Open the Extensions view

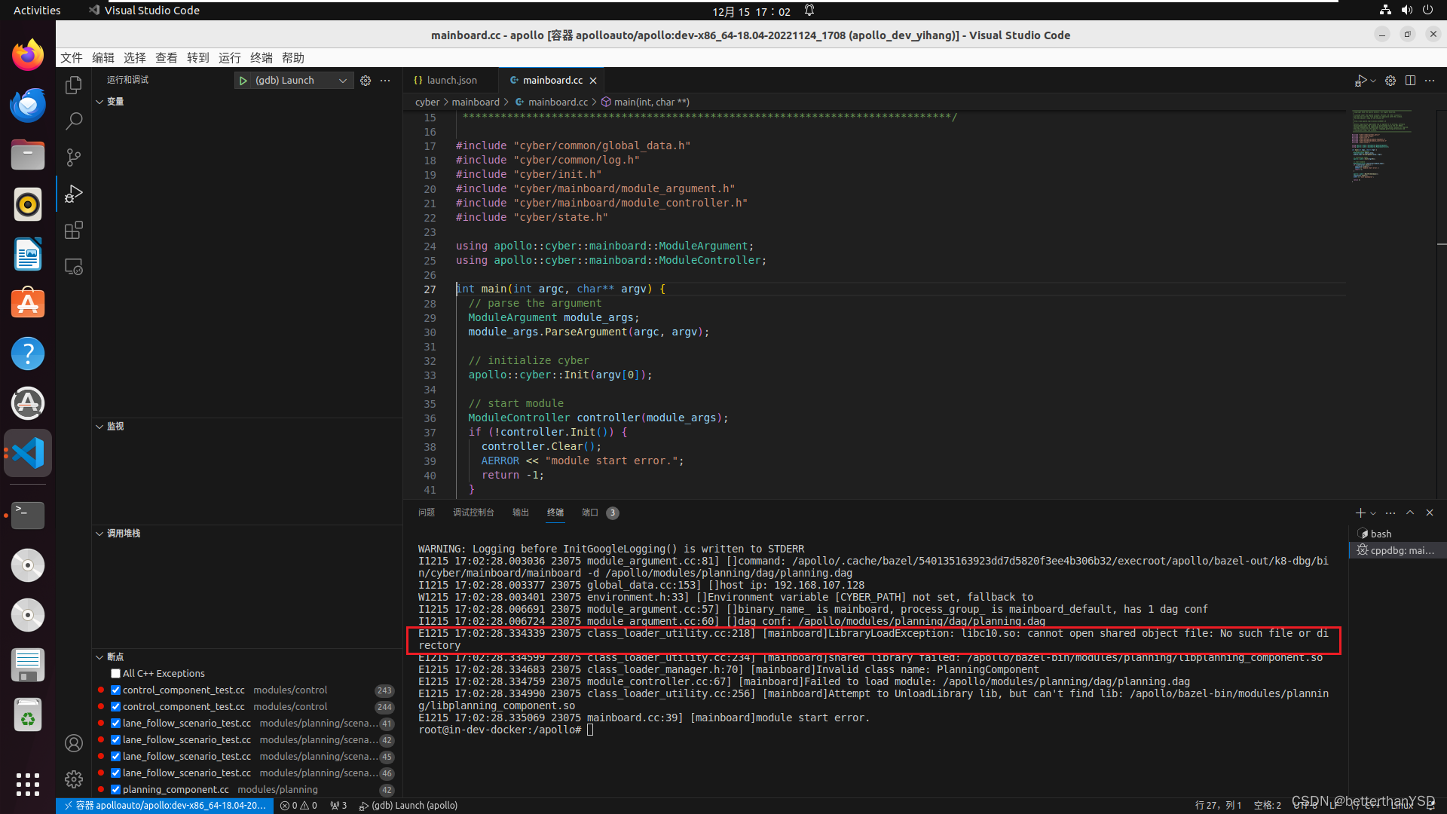(x=73, y=230)
